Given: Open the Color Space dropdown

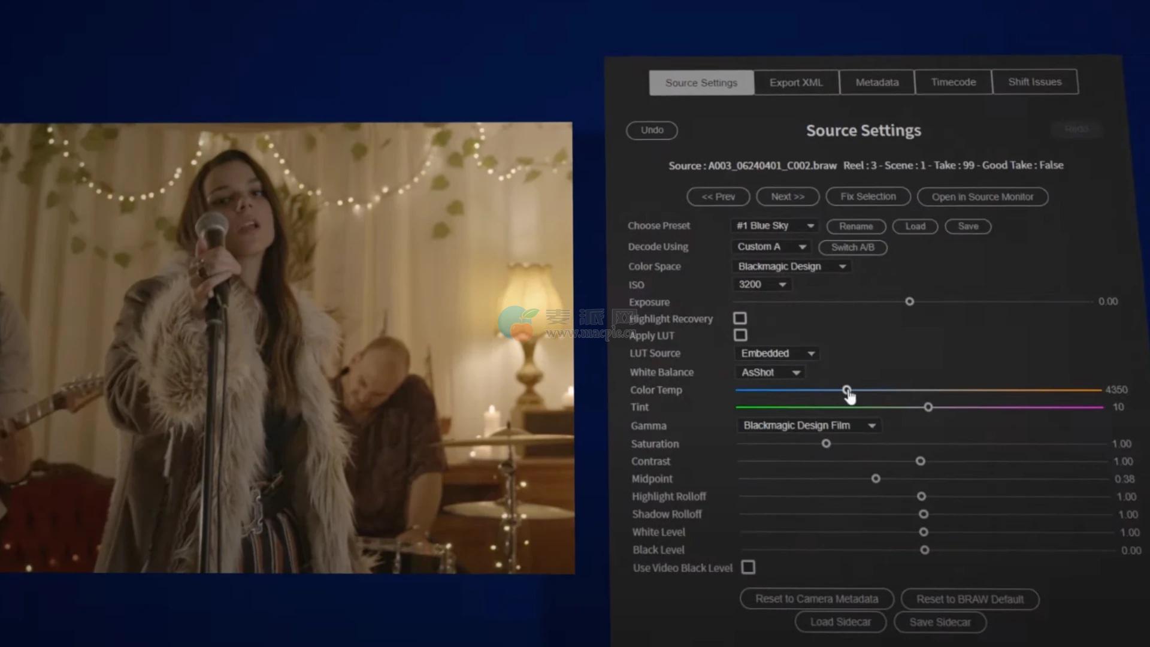Looking at the screenshot, I should 791,267.
